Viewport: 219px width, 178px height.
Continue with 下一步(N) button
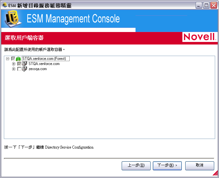(167, 166)
